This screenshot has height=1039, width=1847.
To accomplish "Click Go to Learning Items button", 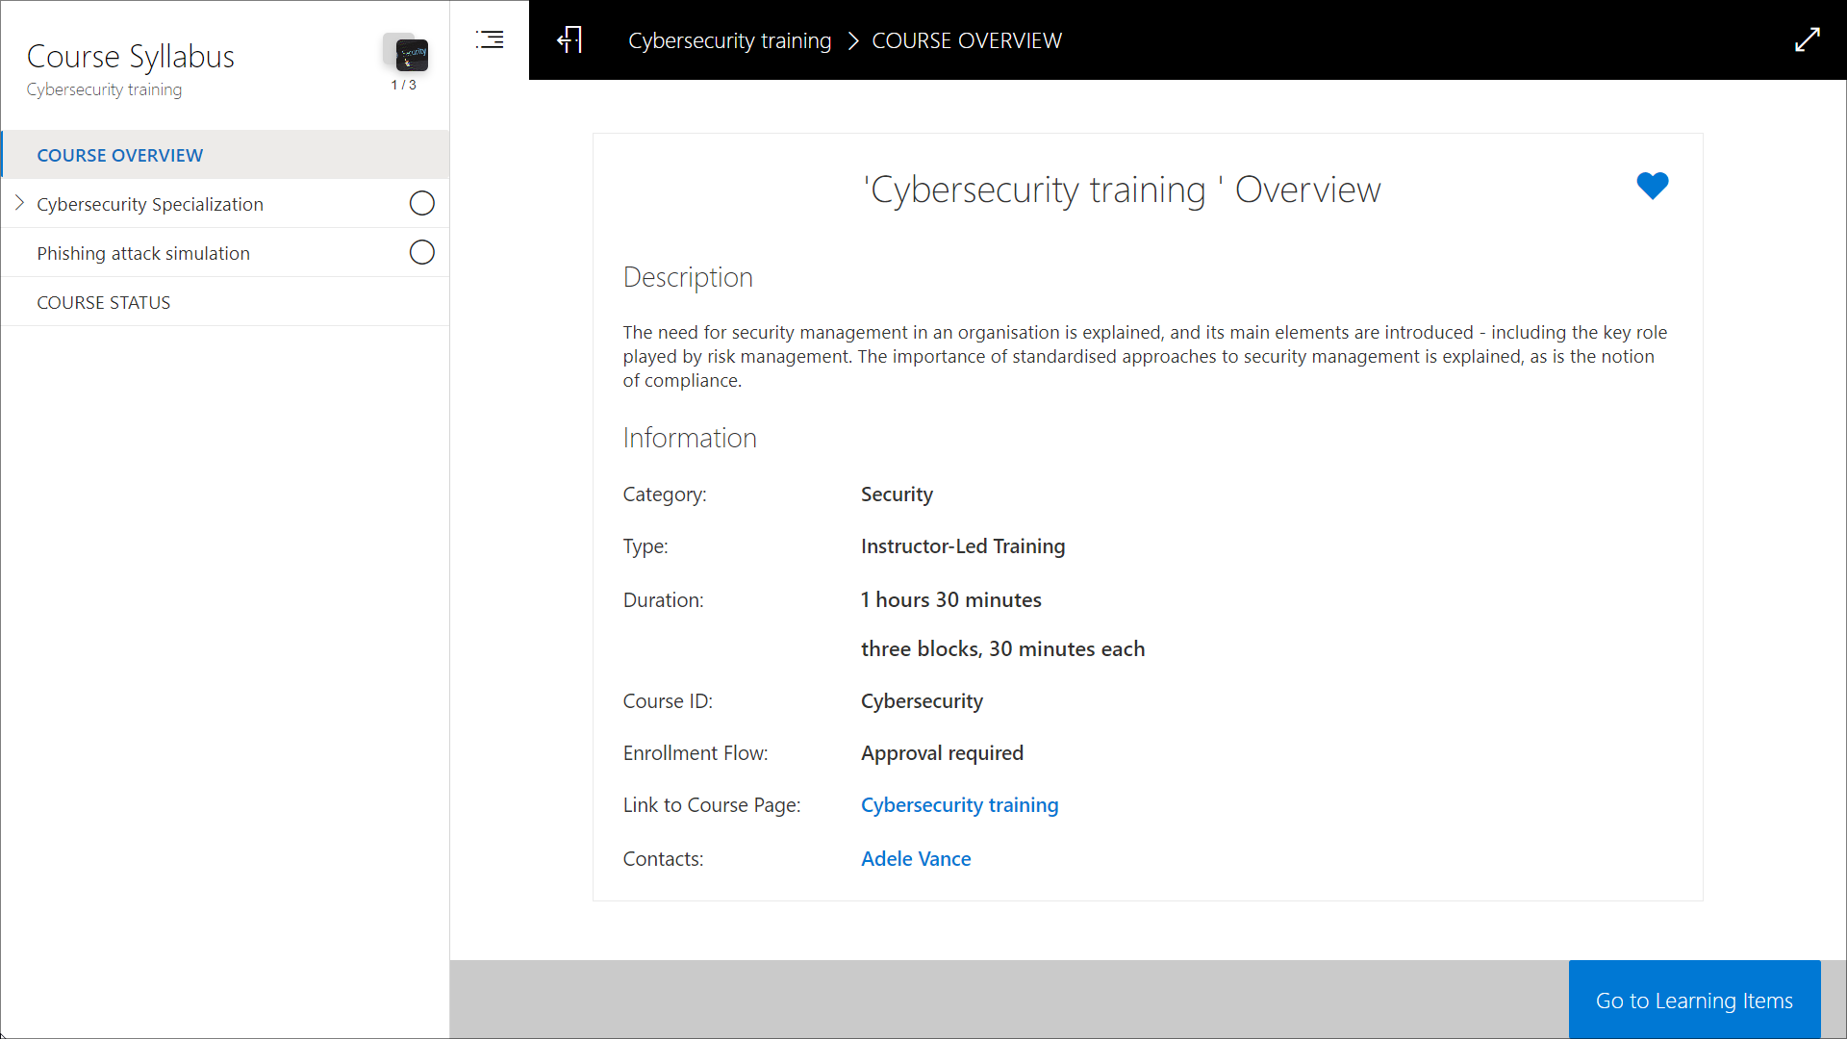I will coord(1693,1000).
